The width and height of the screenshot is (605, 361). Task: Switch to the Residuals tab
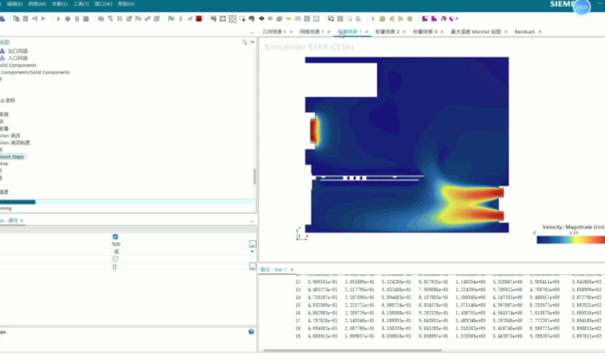coord(524,32)
